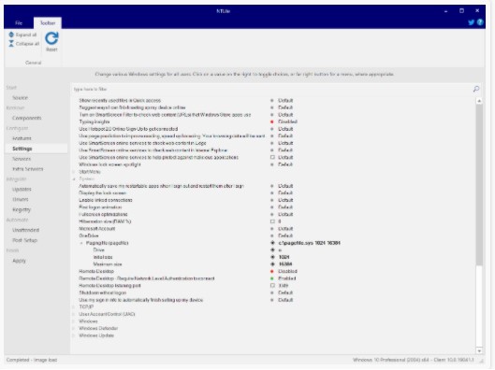The image size is (495, 370).
Task: Click Default value for Use my sign in info
Action: click(285, 300)
